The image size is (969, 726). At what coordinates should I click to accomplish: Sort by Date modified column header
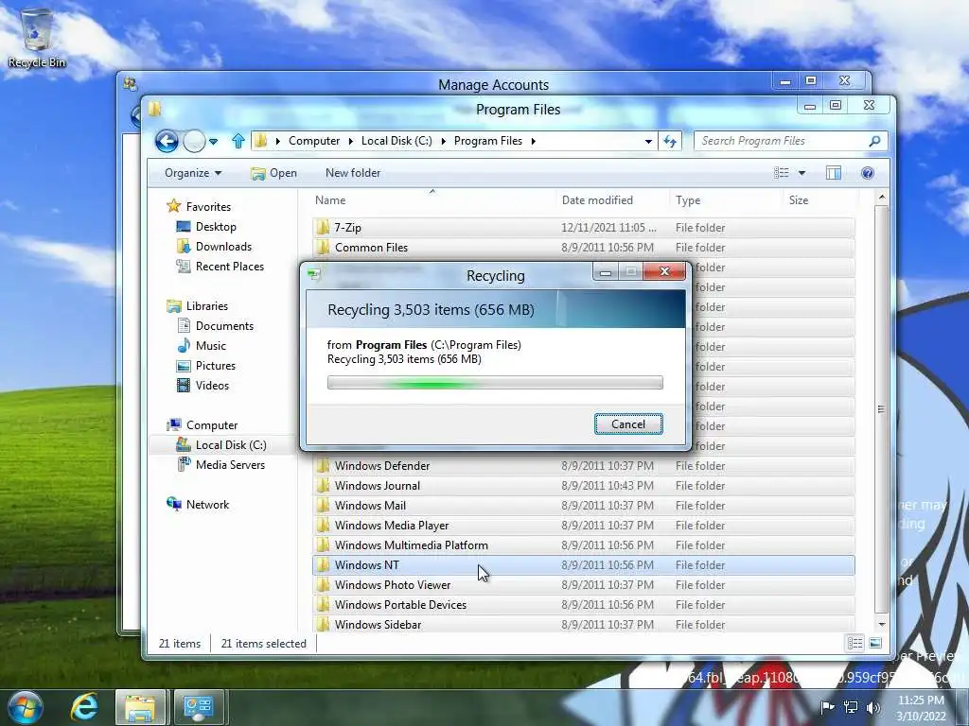tap(612, 200)
